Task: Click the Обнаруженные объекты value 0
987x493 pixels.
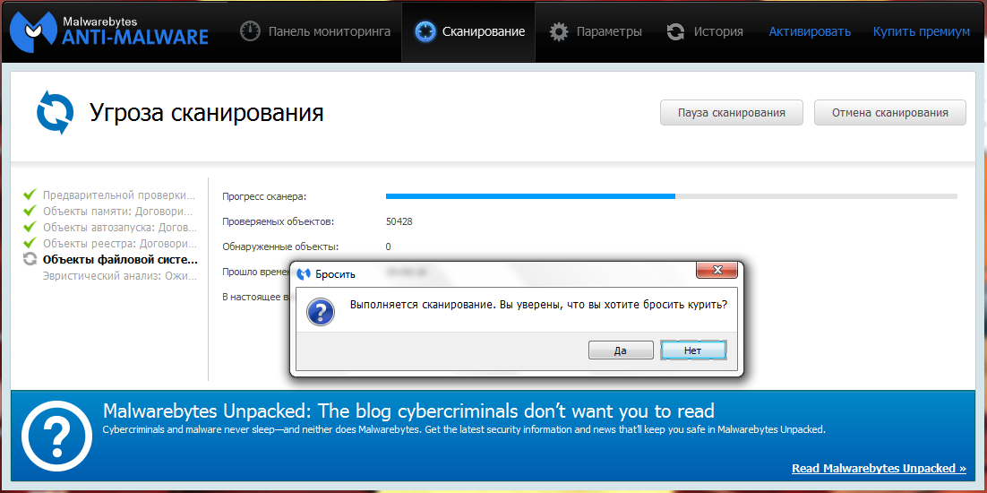Action: [389, 246]
